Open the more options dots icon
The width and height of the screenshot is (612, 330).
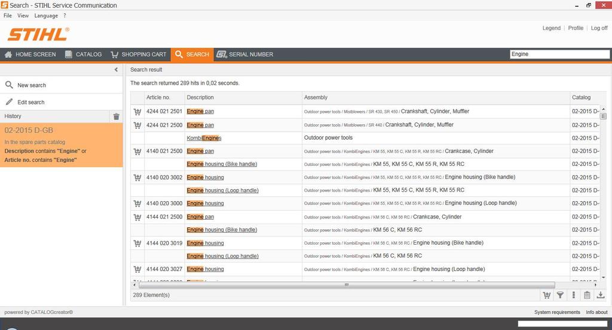click(x=573, y=295)
